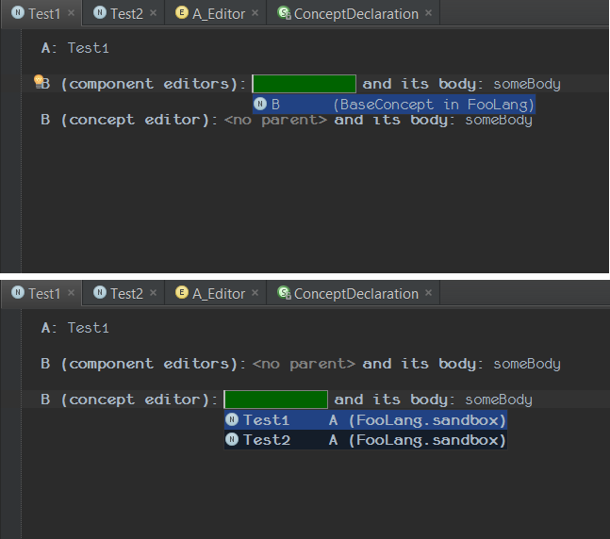This screenshot has height=539, width=610.
Task: Click the A_Editor tab's yellow E icon, lower window
Action: pyautogui.click(x=182, y=293)
